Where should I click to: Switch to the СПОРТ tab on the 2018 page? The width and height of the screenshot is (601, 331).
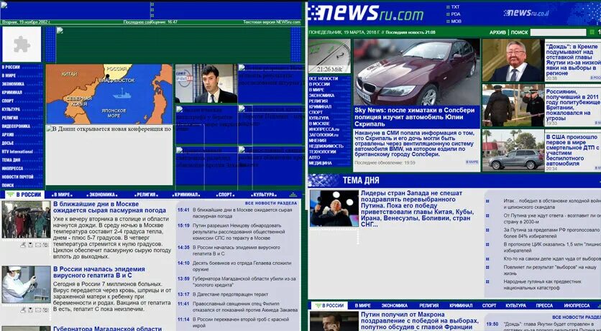(x=489, y=306)
